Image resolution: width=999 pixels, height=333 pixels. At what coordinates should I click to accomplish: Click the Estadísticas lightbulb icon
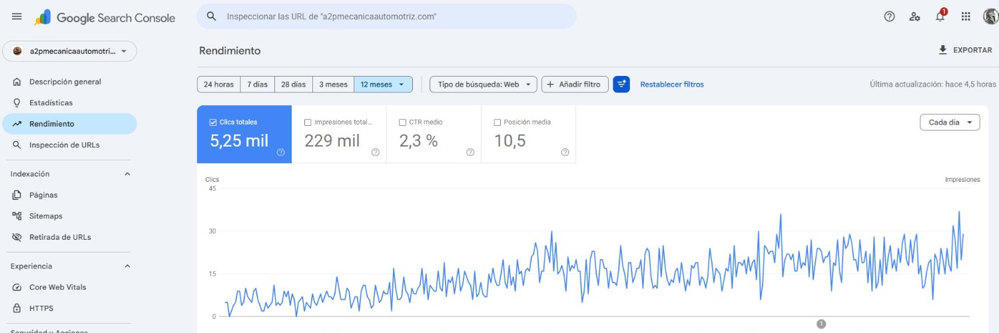[17, 103]
